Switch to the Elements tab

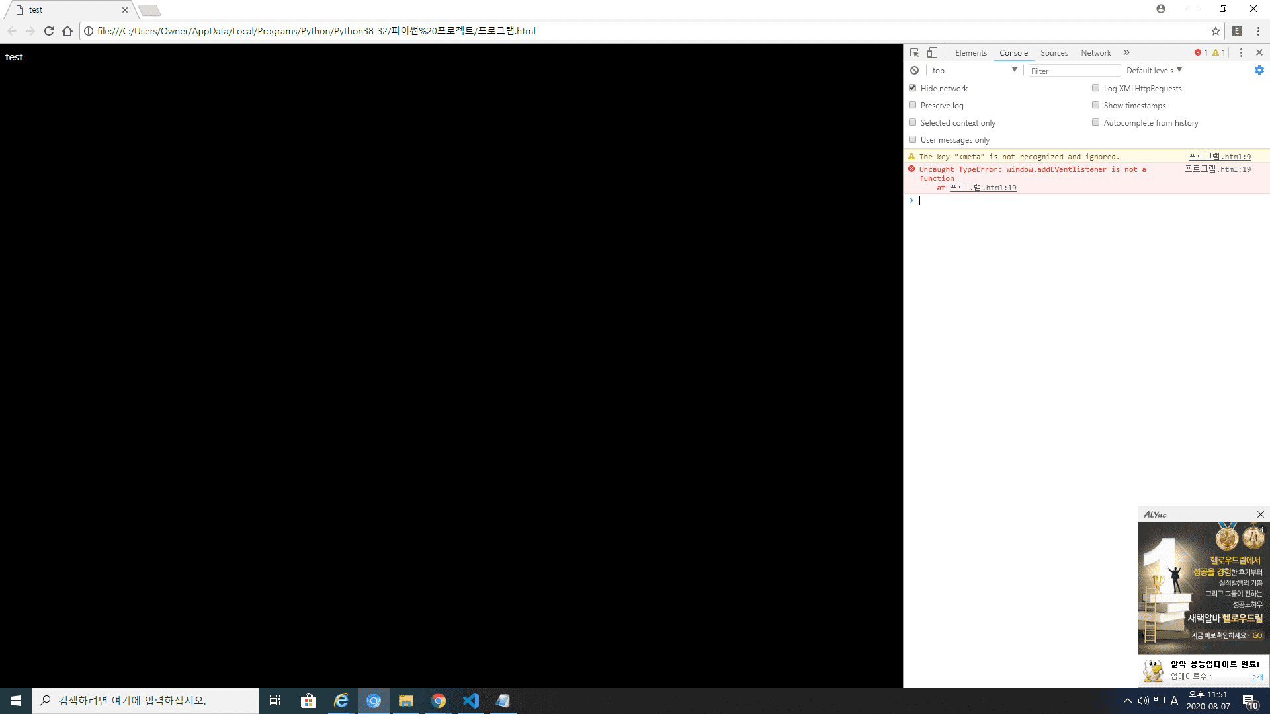(x=970, y=53)
